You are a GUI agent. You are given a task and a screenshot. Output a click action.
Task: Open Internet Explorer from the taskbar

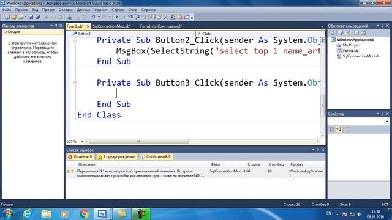[27, 214]
